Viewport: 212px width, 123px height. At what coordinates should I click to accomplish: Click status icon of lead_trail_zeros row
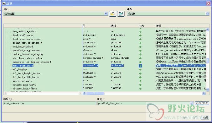pyautogui.click(x=140, y=35)
